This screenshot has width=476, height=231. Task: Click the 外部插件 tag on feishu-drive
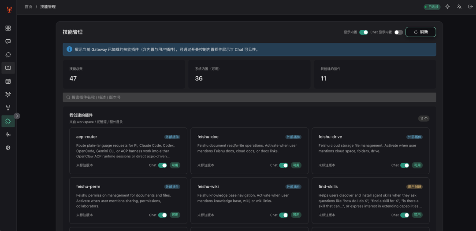(x=414, y=137)
